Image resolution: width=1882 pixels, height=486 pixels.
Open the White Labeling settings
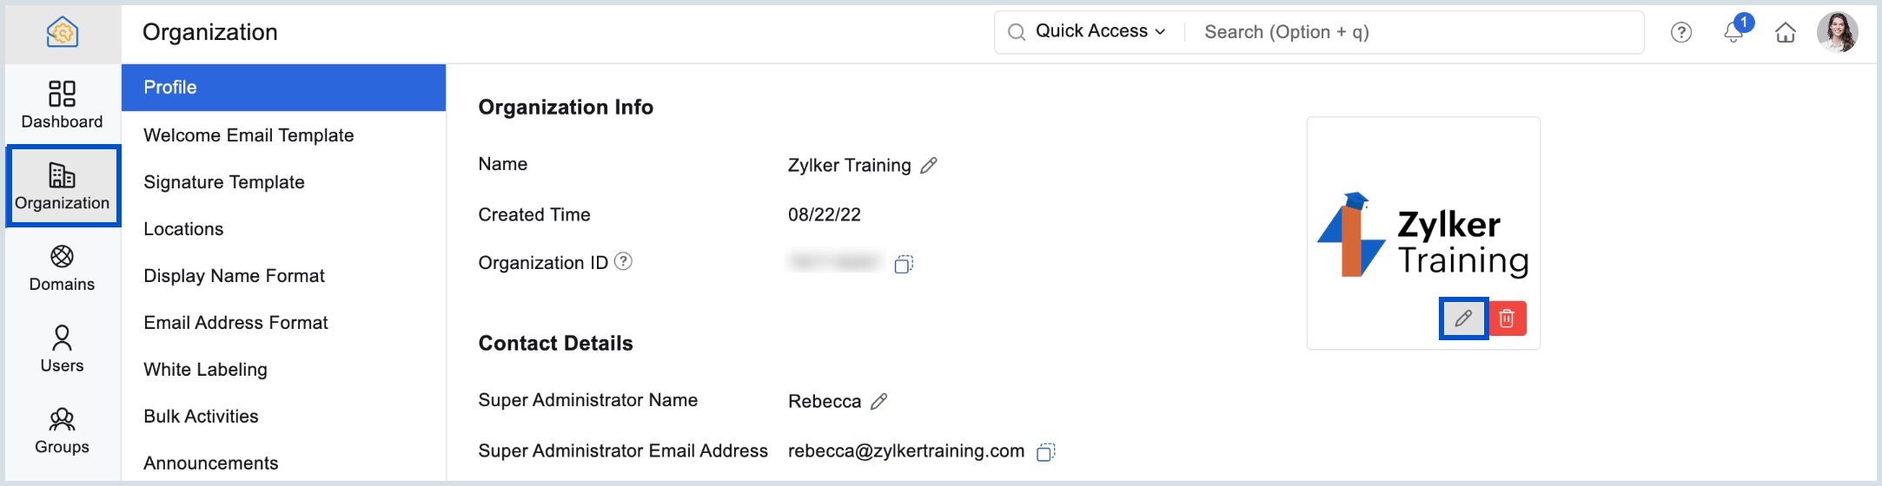[205, 370]
